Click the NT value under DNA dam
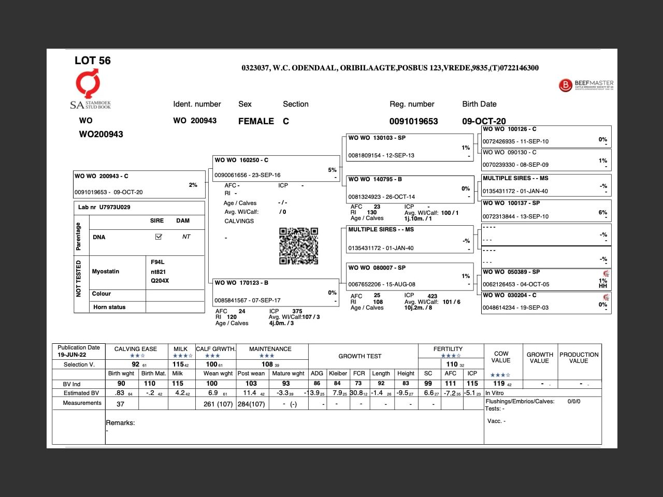This screenshot has width=663, height=497. pos(186,237)
